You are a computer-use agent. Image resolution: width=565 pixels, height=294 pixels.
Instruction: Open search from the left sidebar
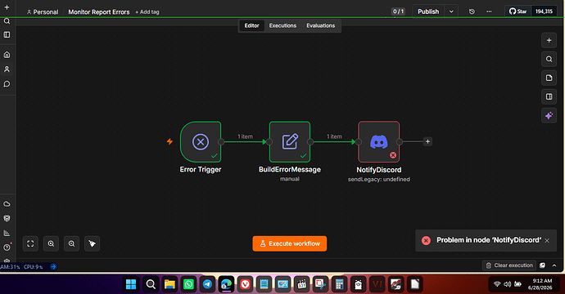(7, 21)
